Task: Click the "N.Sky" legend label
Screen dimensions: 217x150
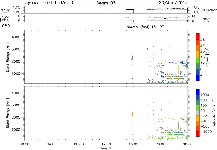Action: pyautogui.click(x=5, y=10)
